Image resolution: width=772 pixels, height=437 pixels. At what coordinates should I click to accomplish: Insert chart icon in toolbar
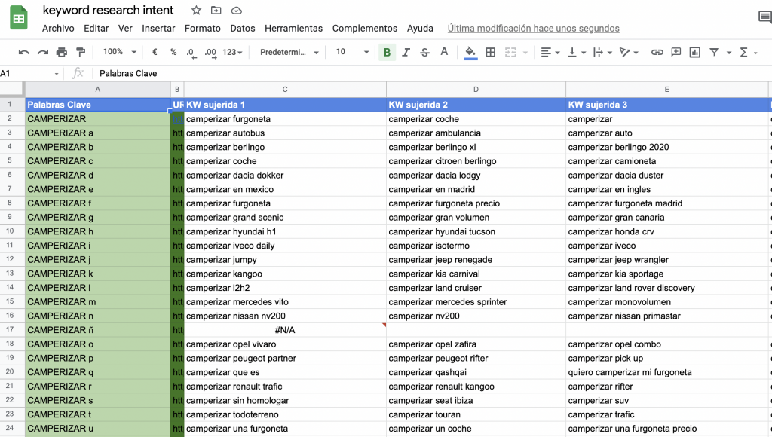point(694,52)
